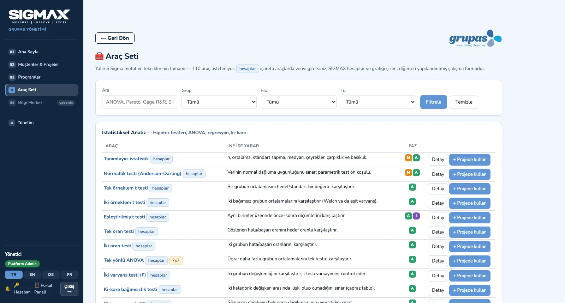Click the I phase badge for Eşleştirilmiş t testi
The image size is (565, 303).
[x=416, y=216]
